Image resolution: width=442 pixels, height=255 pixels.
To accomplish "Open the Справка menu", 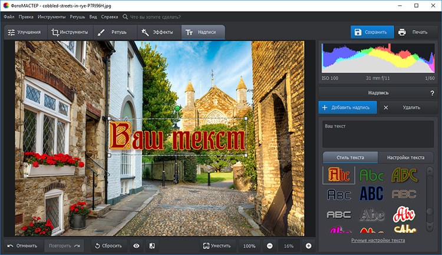I will point(110,17).
